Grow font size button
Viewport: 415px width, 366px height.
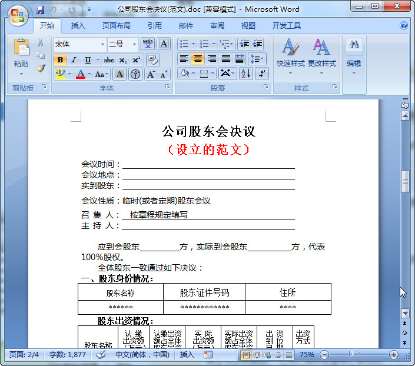point(151,74)
